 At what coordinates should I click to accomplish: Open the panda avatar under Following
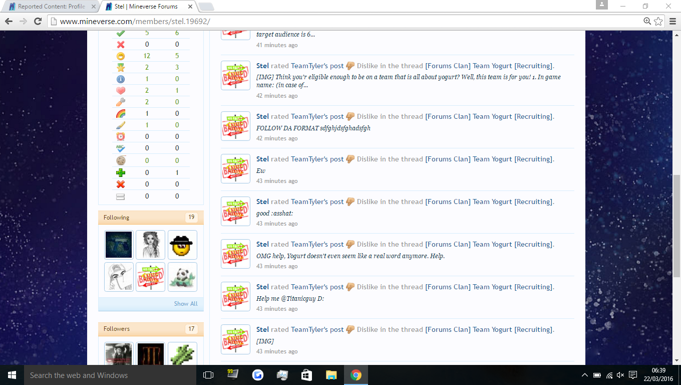pos(182,277)
